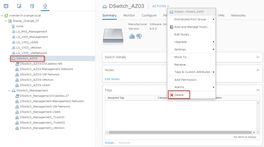264x147 pixels.
Task: Open the Hosts and Clusters inventory icon
Action: (6, 6)
